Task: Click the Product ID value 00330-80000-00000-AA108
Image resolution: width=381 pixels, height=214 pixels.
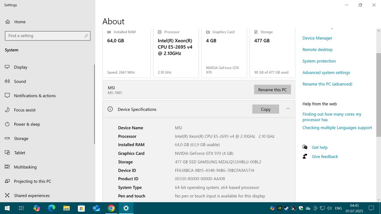Action: coord(200,179)
